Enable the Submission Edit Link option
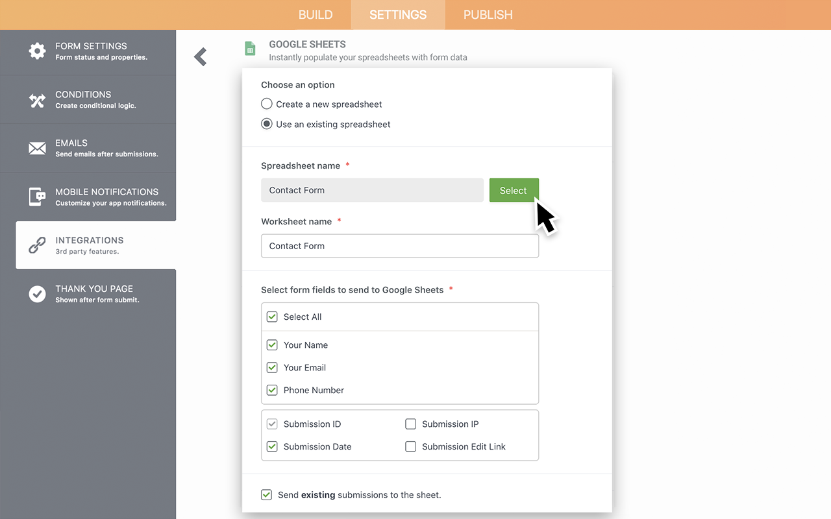831x519 pixels. 410,446
